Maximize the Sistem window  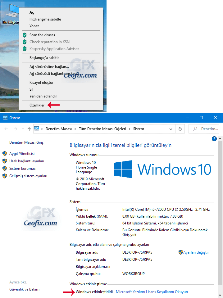tap(201, 118)
